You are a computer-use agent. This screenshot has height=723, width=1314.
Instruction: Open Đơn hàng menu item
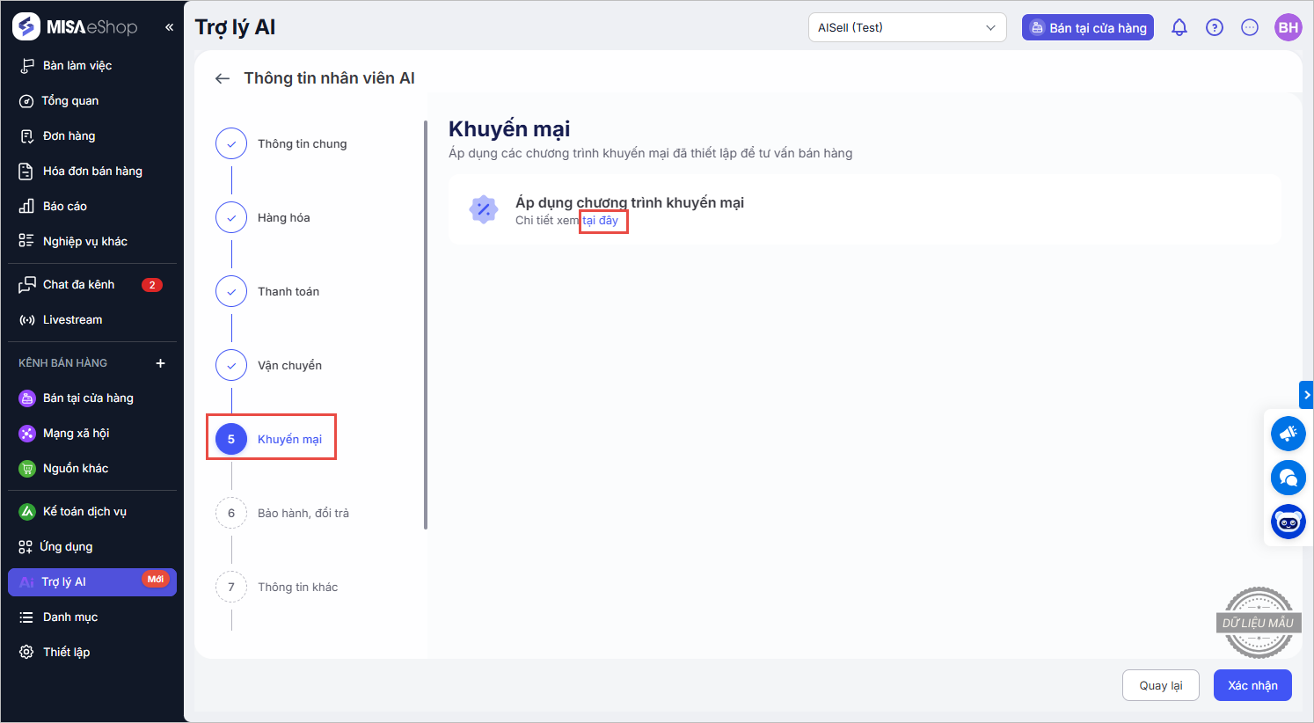(69, 135)
